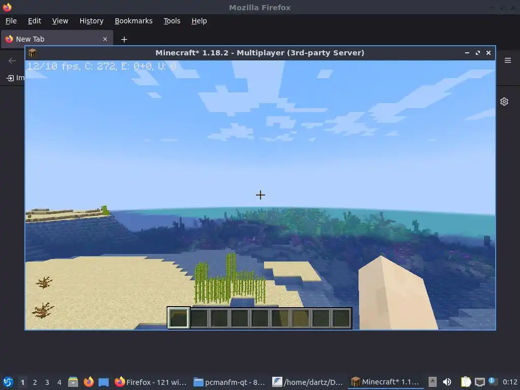This screenshot has height=390, width=520.
Task: Open the Help menu
Action: tap(199, 21)
